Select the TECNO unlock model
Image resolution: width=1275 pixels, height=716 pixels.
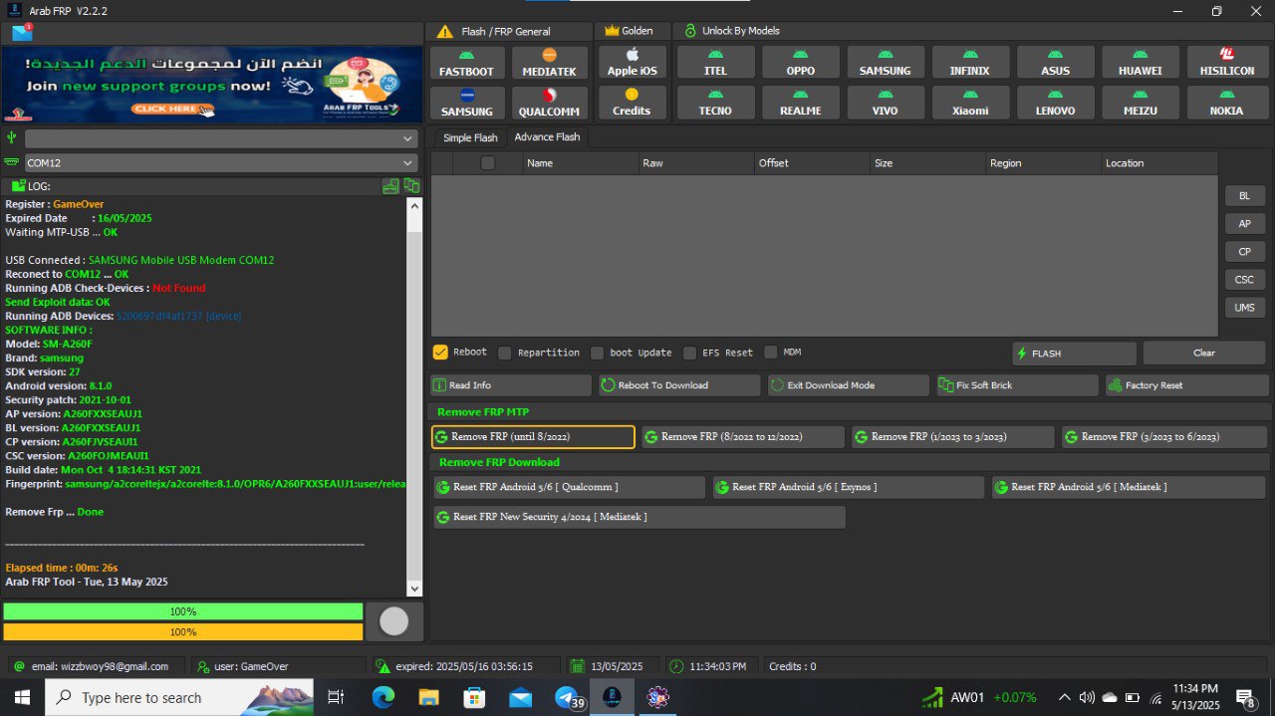(x=715, y=103)
